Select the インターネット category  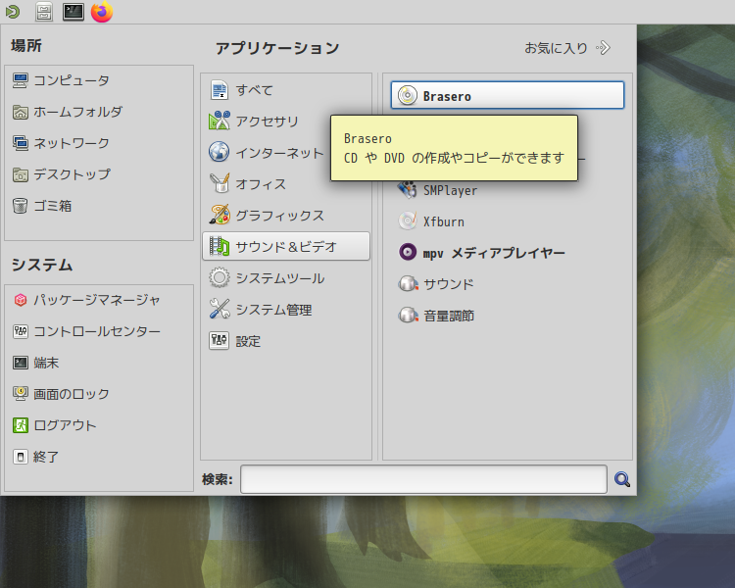(268, 153)
